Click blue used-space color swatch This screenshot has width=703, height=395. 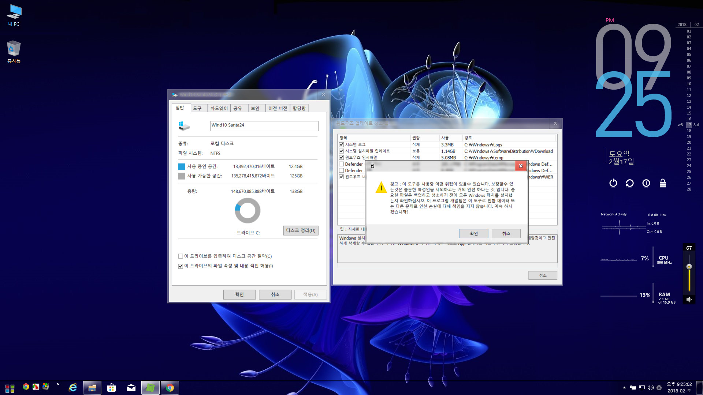pos(182,167)
